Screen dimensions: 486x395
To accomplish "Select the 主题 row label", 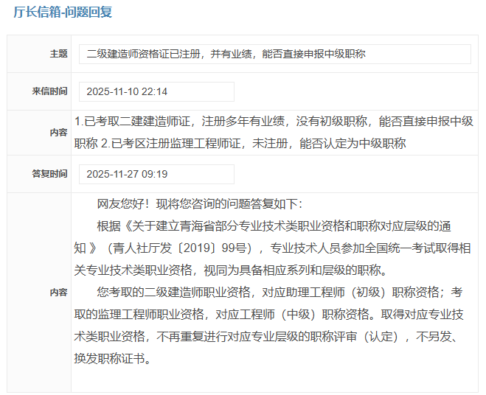I will 58,54.
